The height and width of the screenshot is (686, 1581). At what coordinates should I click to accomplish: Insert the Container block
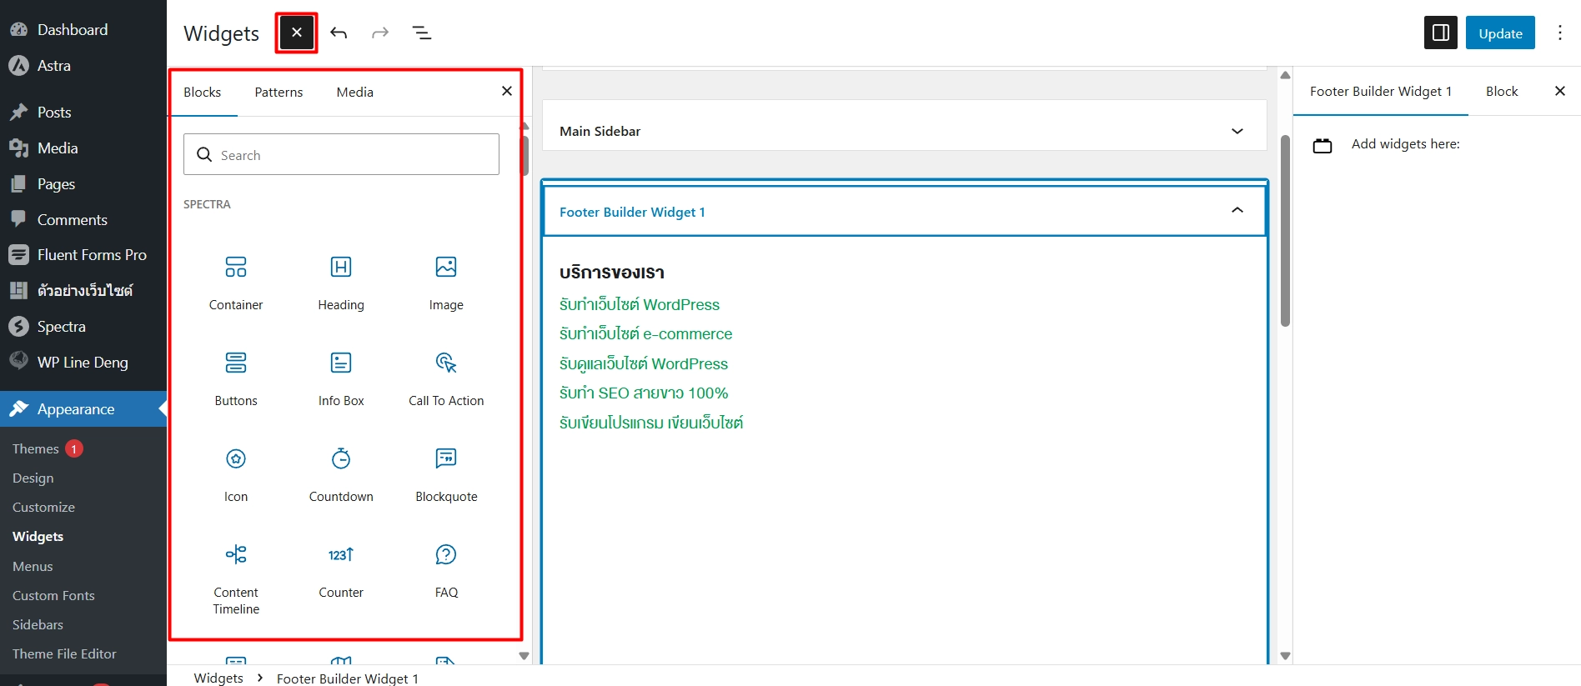click(236, 283)
